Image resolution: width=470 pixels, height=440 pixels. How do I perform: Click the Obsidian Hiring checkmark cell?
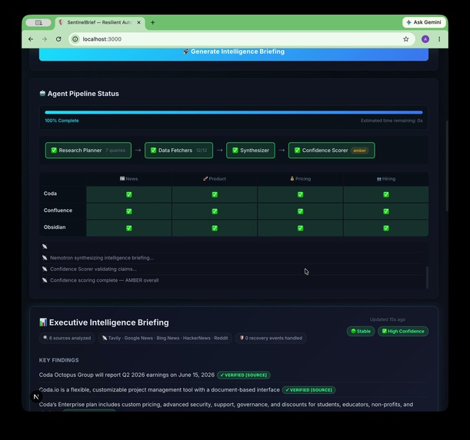pos(386,228)
